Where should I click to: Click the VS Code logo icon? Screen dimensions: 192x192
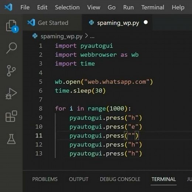coord(8,7)
